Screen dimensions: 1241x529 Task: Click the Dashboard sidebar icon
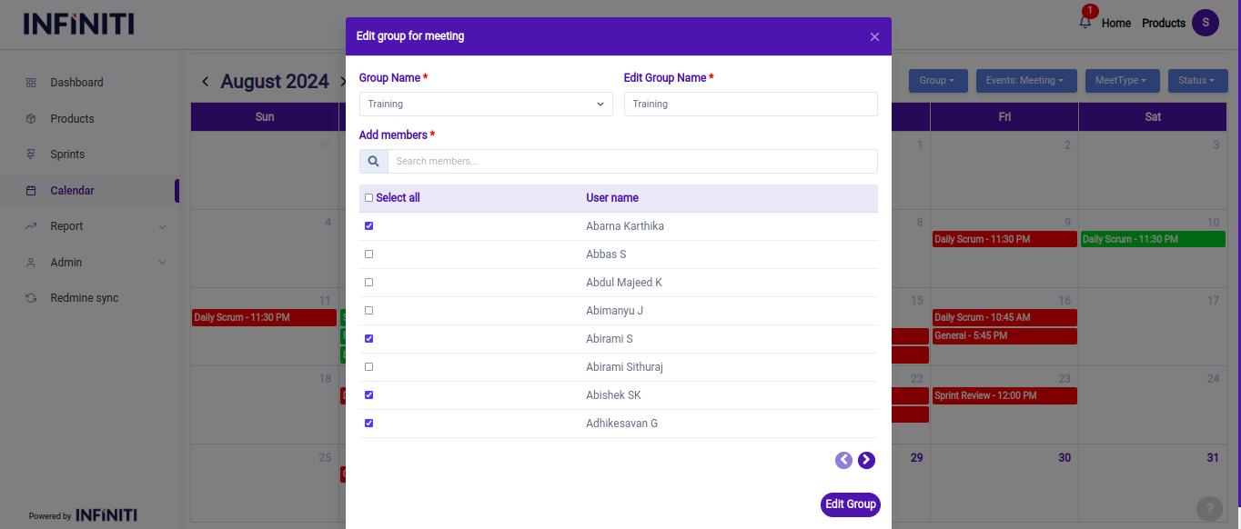[31, 83]
